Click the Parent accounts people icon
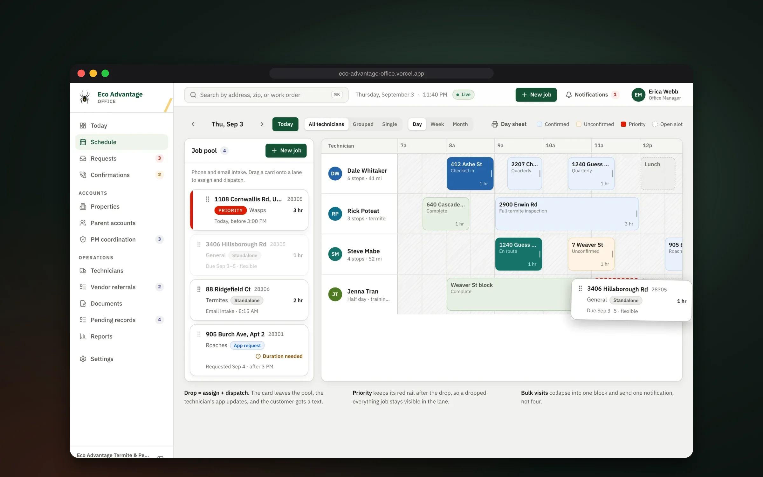This screenshot has height=477, width=763. [x=83, y=223]
